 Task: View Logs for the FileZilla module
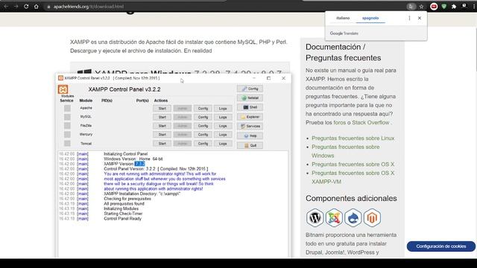(223, 126)
